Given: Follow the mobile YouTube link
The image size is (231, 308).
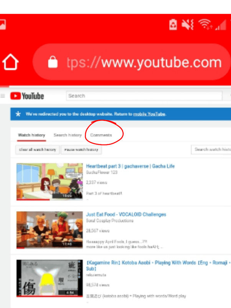Looking at the screenshot, I should coord(150,114).
